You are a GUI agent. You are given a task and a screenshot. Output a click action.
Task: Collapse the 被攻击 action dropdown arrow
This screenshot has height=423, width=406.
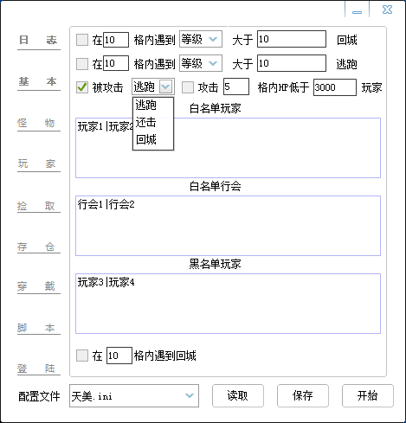pyautogui.click(x=166, y=87)
